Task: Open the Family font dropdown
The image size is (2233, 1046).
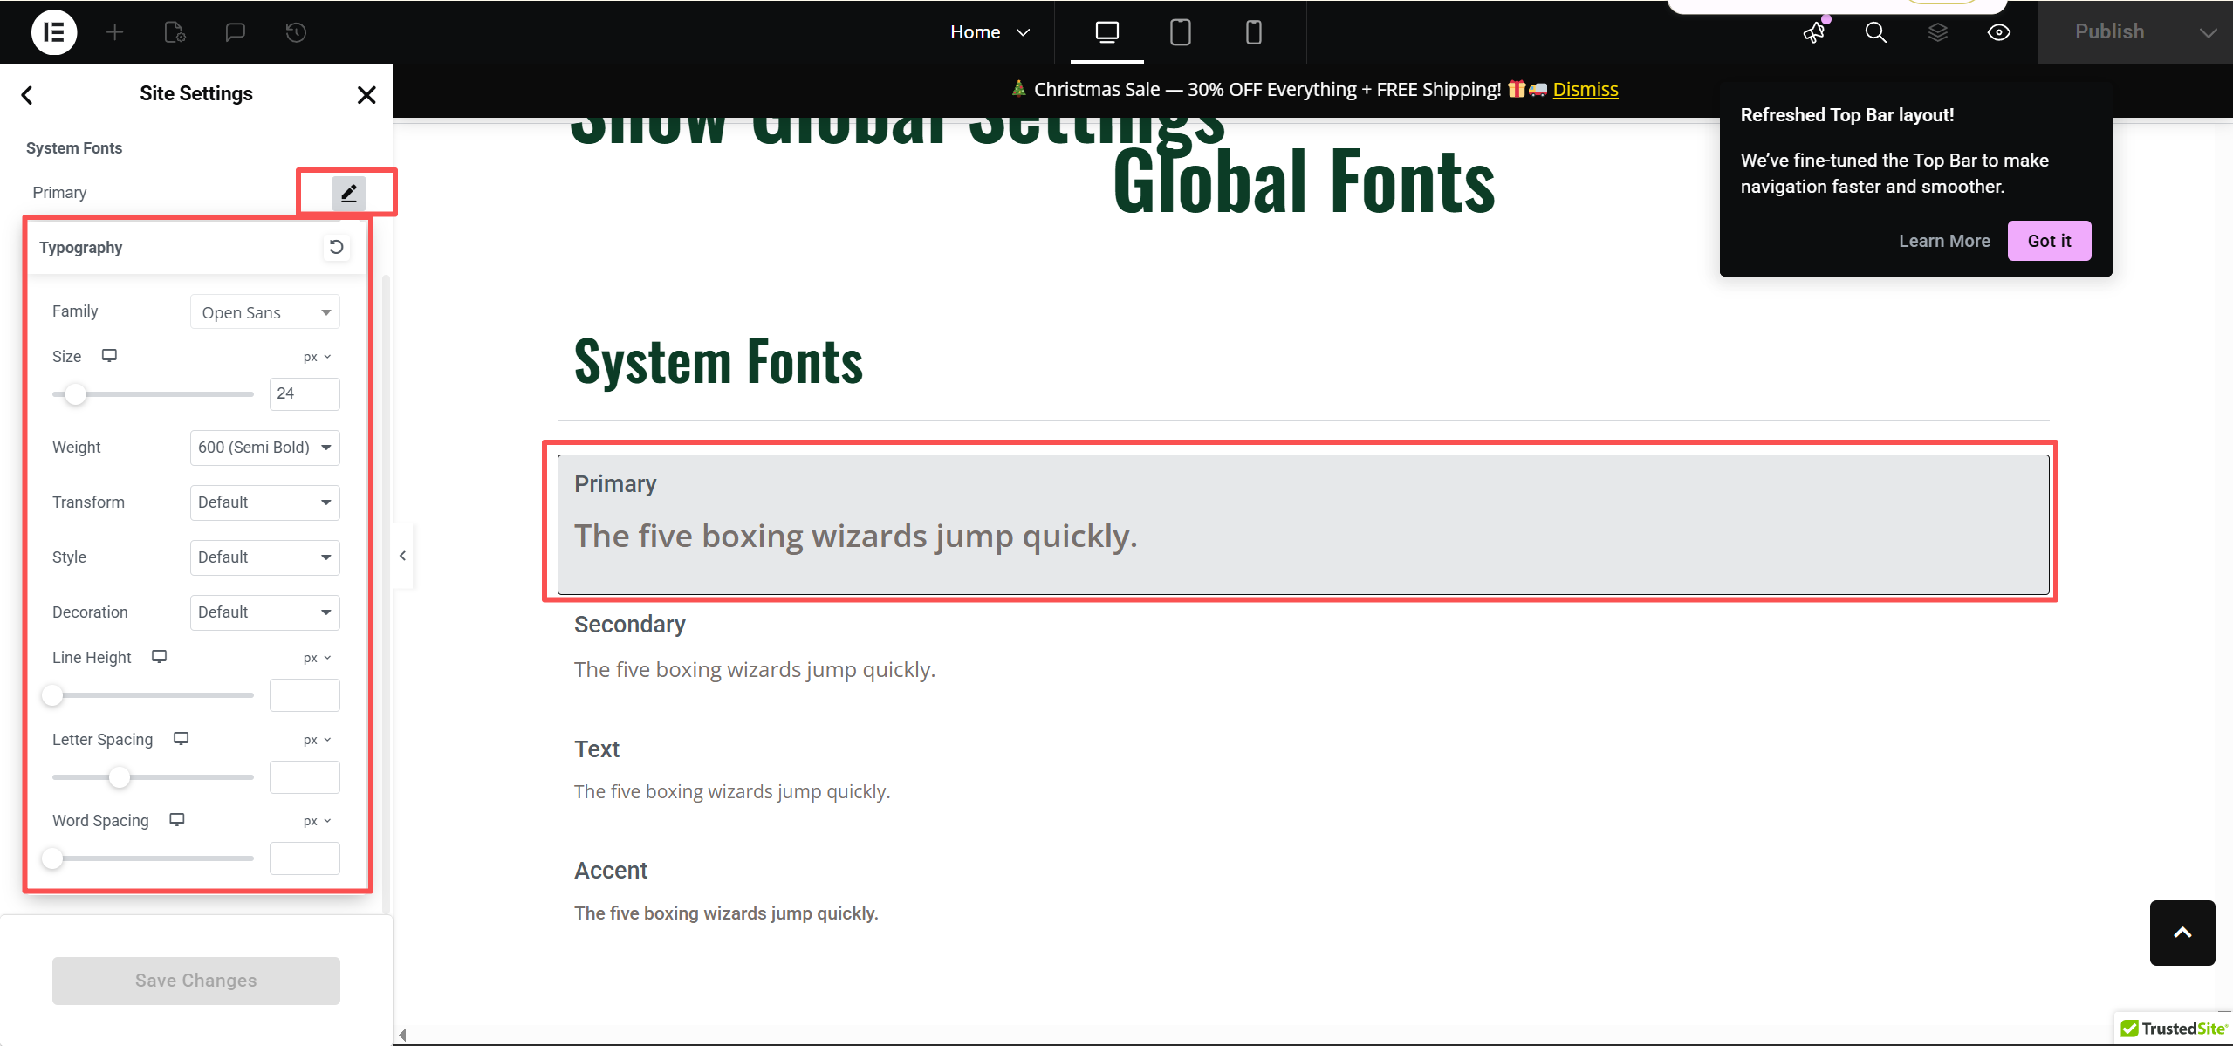Action: click(x=264, y=312)
